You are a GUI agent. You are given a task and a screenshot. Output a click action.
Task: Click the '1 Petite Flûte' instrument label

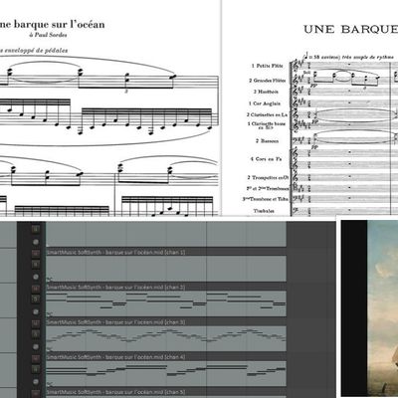(268, 66)
